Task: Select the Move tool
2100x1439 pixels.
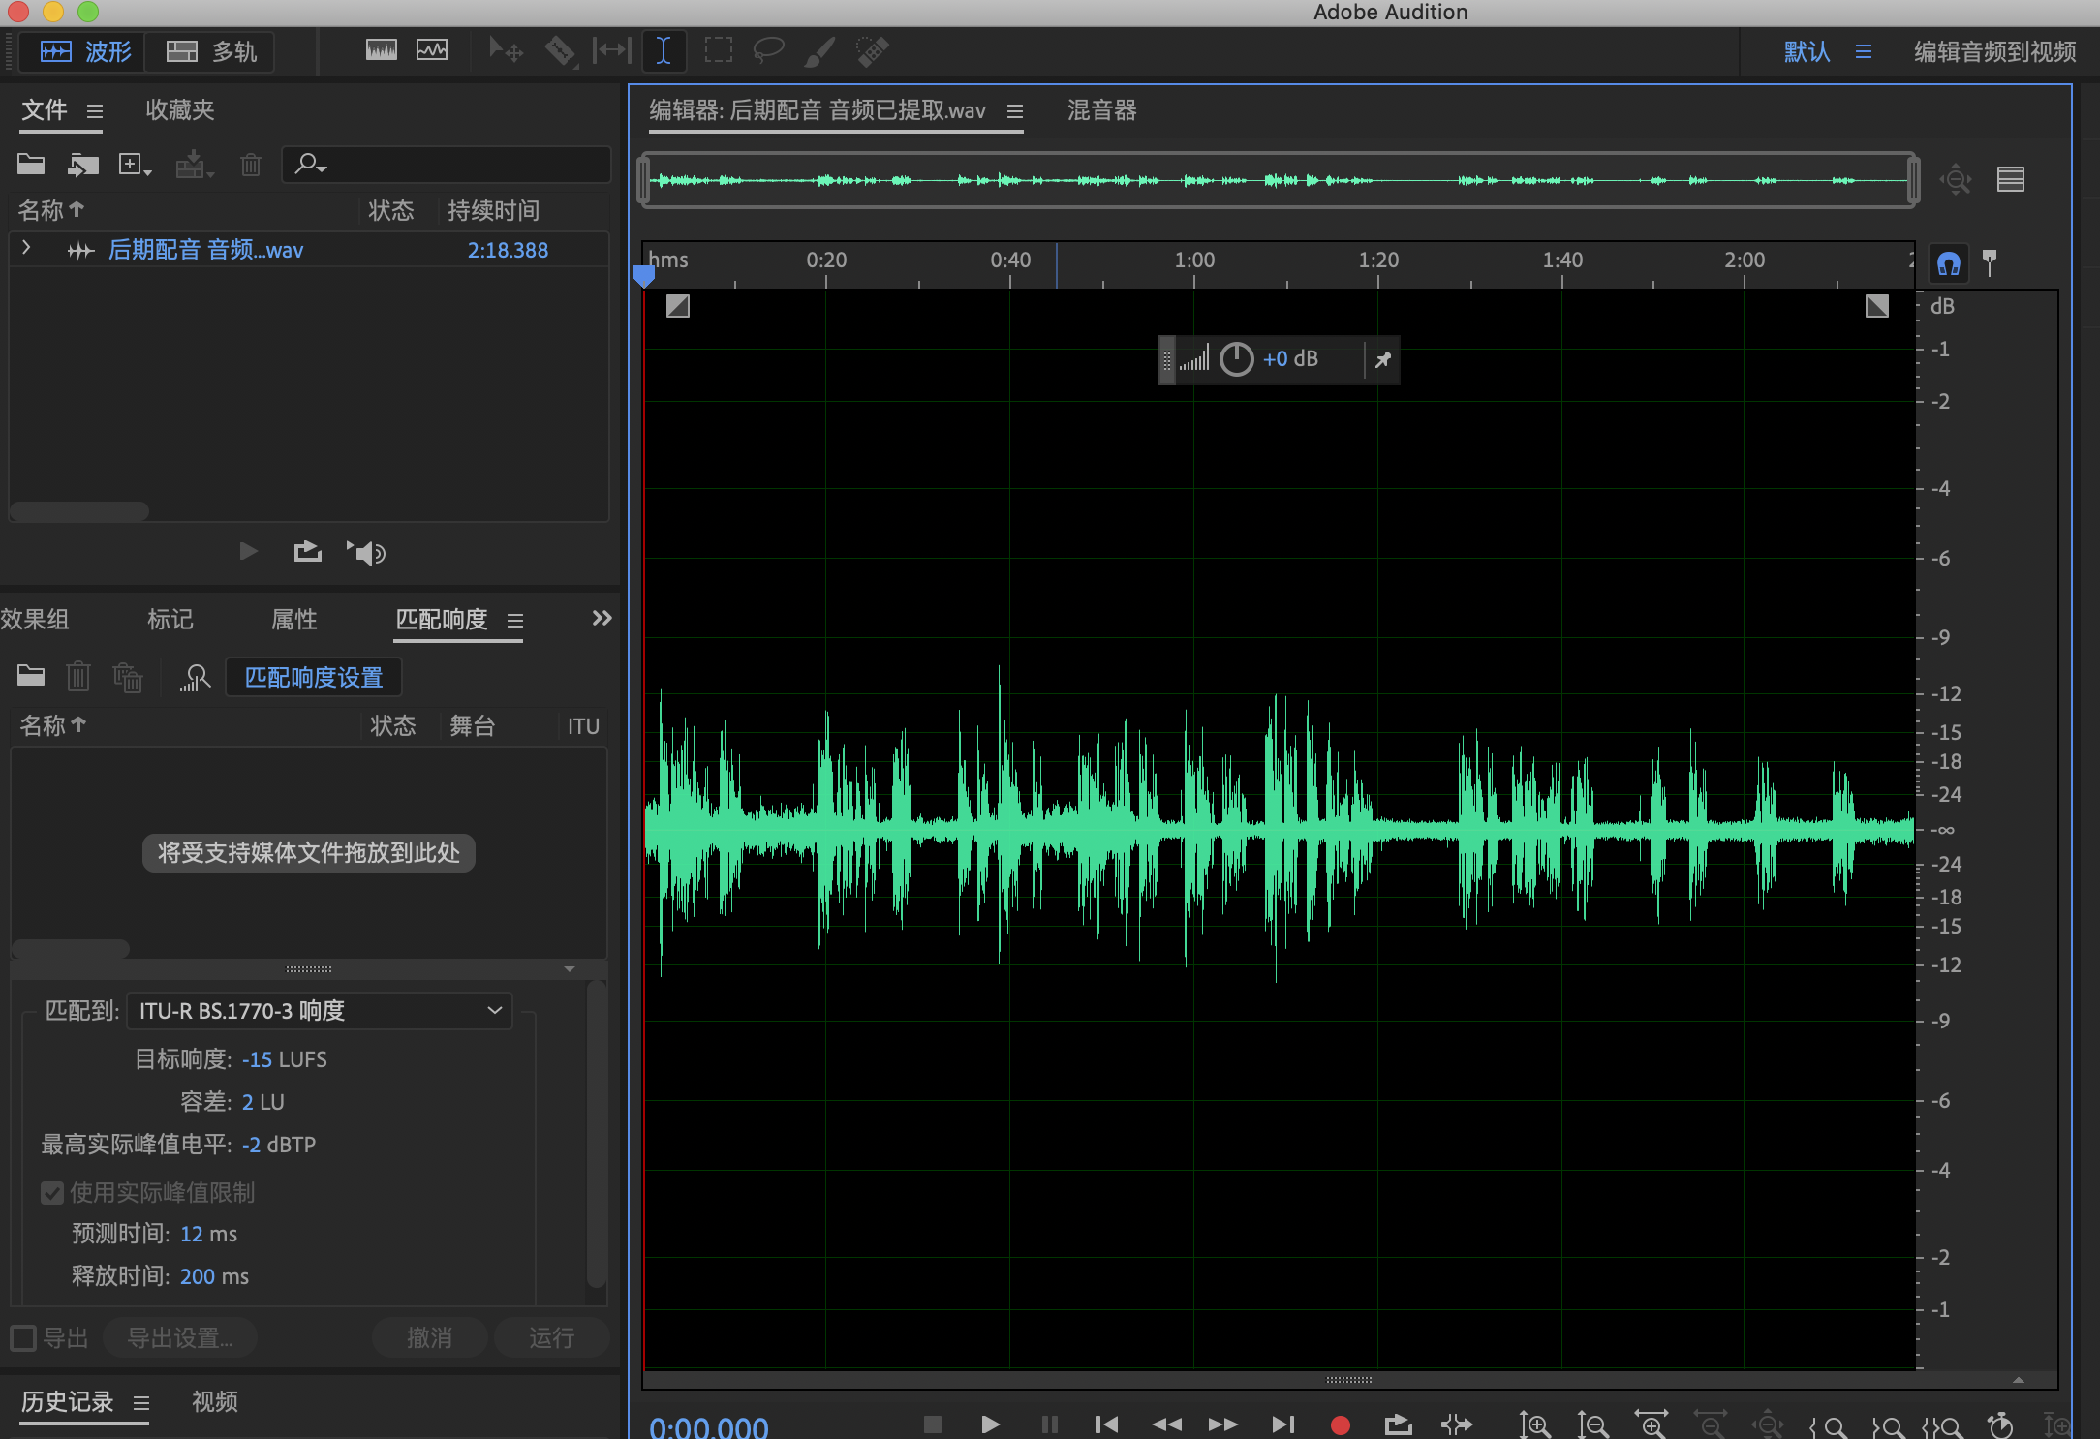Action: point(505,50)
